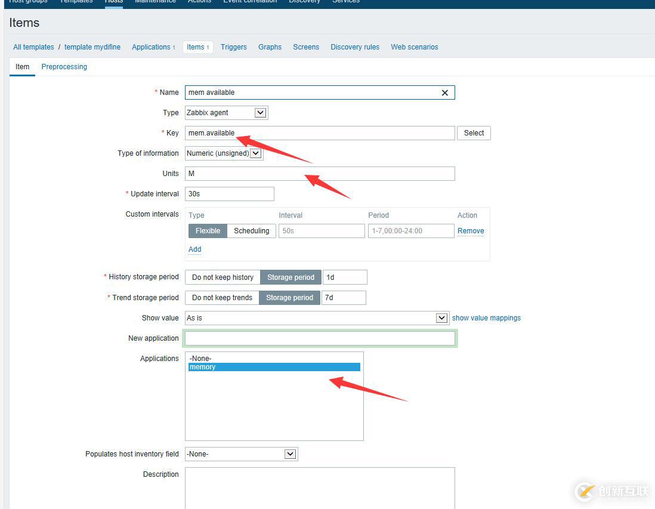Image resolution: width=655 pixels, height=509 pixels.
Task: Choose Do not keep history
Action: [223, 277]
